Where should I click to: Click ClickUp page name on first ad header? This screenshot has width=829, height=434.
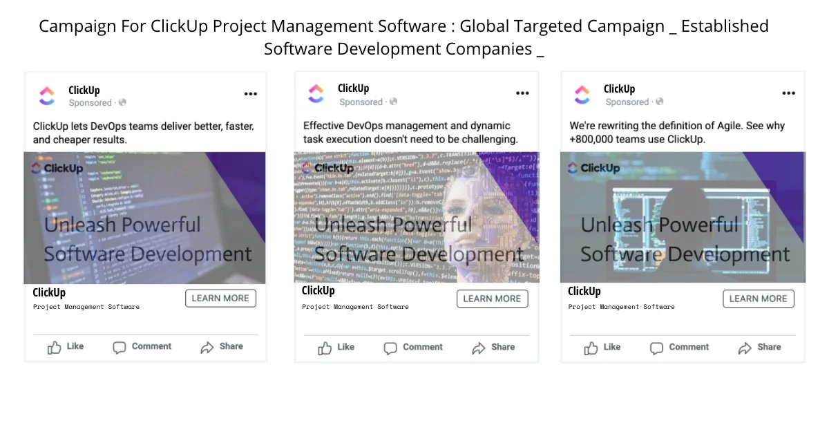point(84,91)
